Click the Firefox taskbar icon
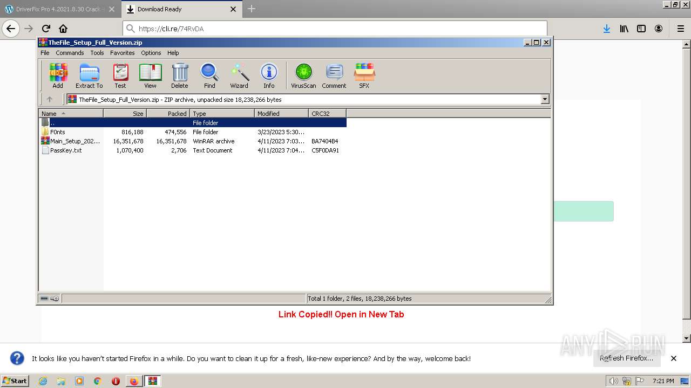The height and width of the screenshot is (388, 691). coord(133,381)
